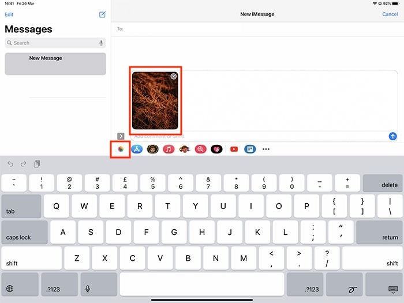The image size is (404, 303).
Task: Hide the on-screen keyboard
Action: click(x=384, y=285)
